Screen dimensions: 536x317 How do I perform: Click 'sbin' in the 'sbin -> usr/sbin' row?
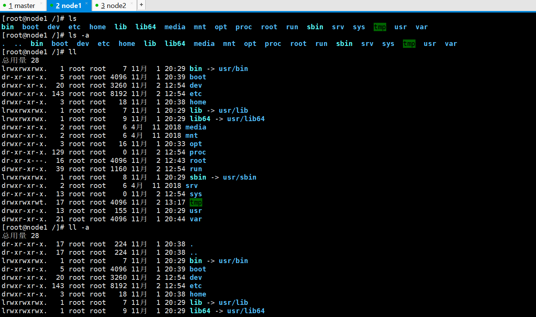point(198,177)
